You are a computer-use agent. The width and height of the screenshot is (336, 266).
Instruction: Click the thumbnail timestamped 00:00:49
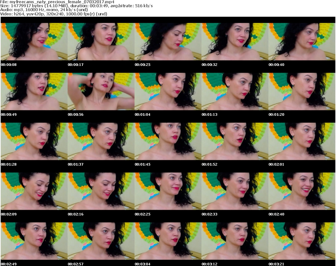coord(34,92)
